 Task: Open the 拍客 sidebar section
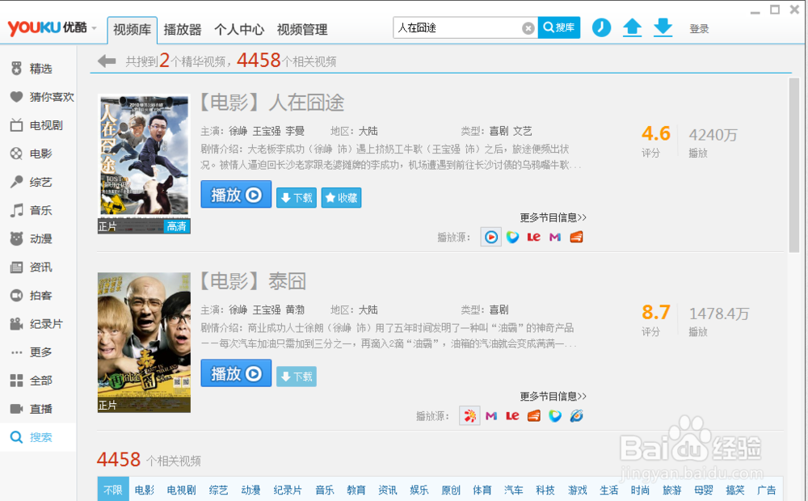[x=32, y=295]
